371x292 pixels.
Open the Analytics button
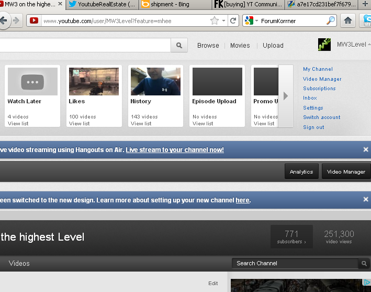pyautogui.click(x=301, y=171)
